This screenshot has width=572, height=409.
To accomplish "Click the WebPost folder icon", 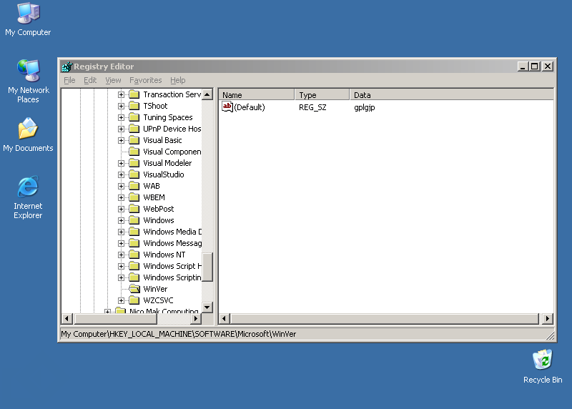I will tap(134, 209).
